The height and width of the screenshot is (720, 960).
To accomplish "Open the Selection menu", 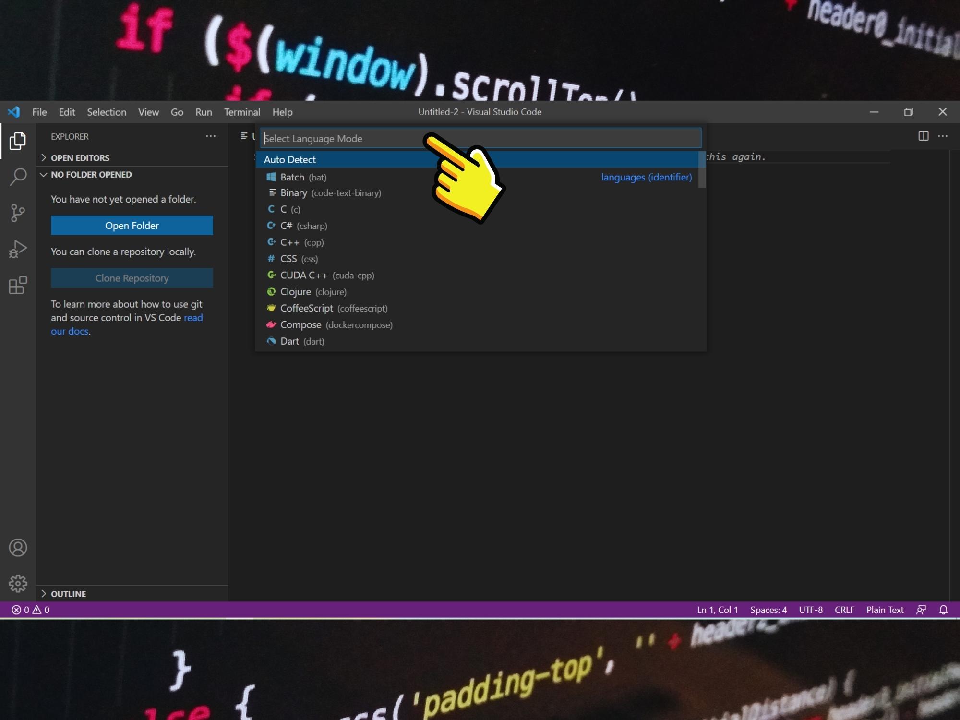I will [107, 112].
